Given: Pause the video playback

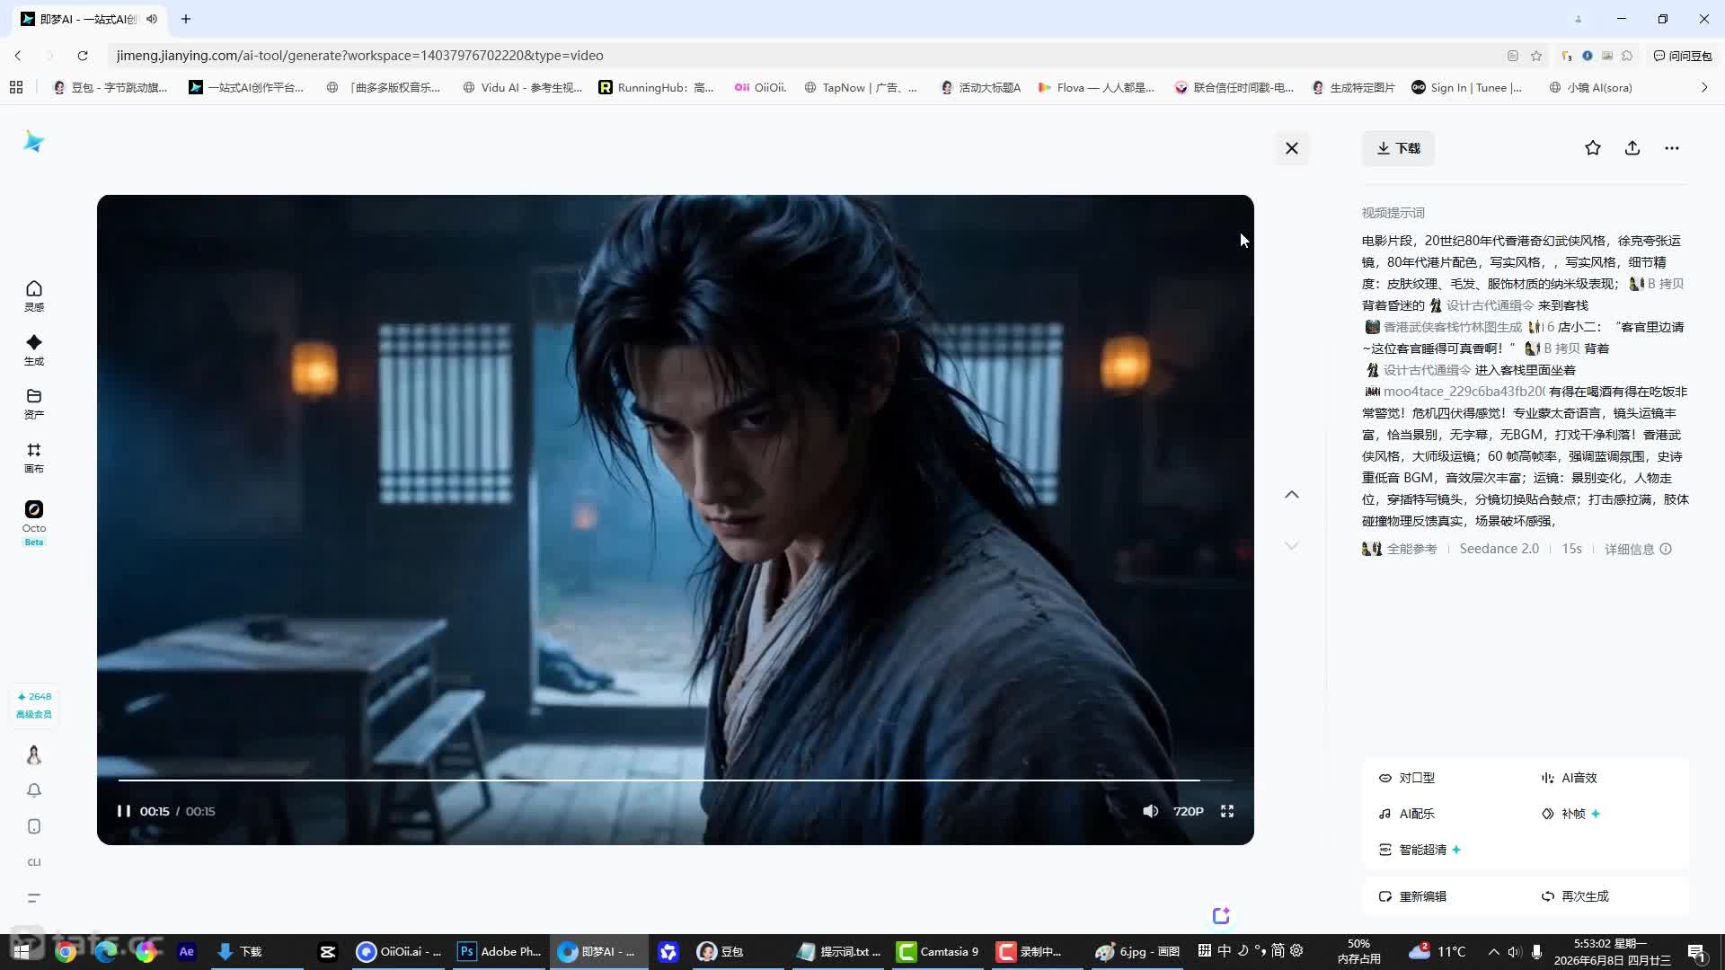Looking at the screenshot, I should pyautogui.click(x=124, y=811).
